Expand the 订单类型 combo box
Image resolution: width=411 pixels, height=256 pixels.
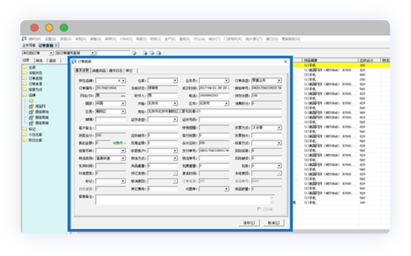pos(279,80)
